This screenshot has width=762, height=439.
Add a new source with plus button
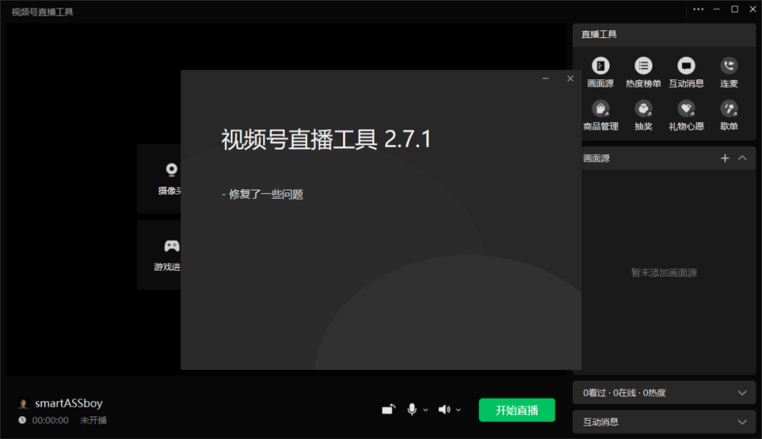tap(725, 158)
